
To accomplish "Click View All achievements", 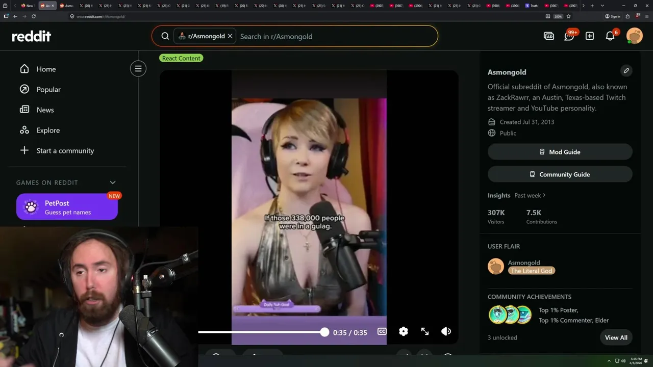I will (x=616, y=337).
